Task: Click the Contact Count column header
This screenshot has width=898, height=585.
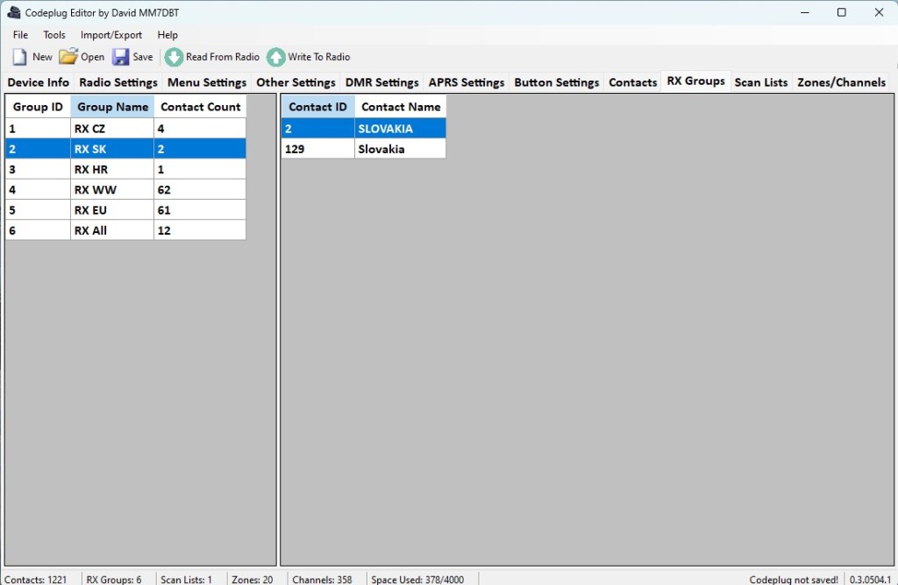Action: point(200,107)
